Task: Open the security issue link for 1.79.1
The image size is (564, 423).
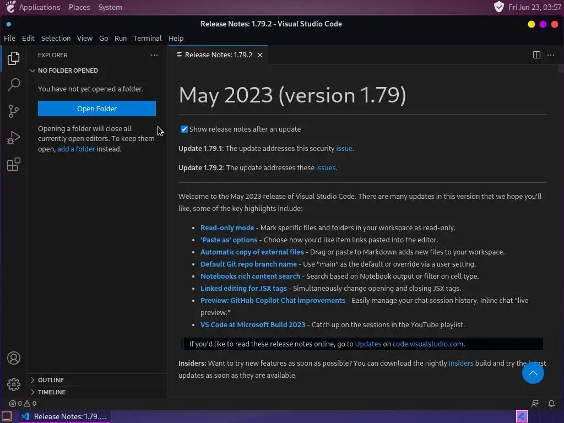Action: (x=344, y=149)
